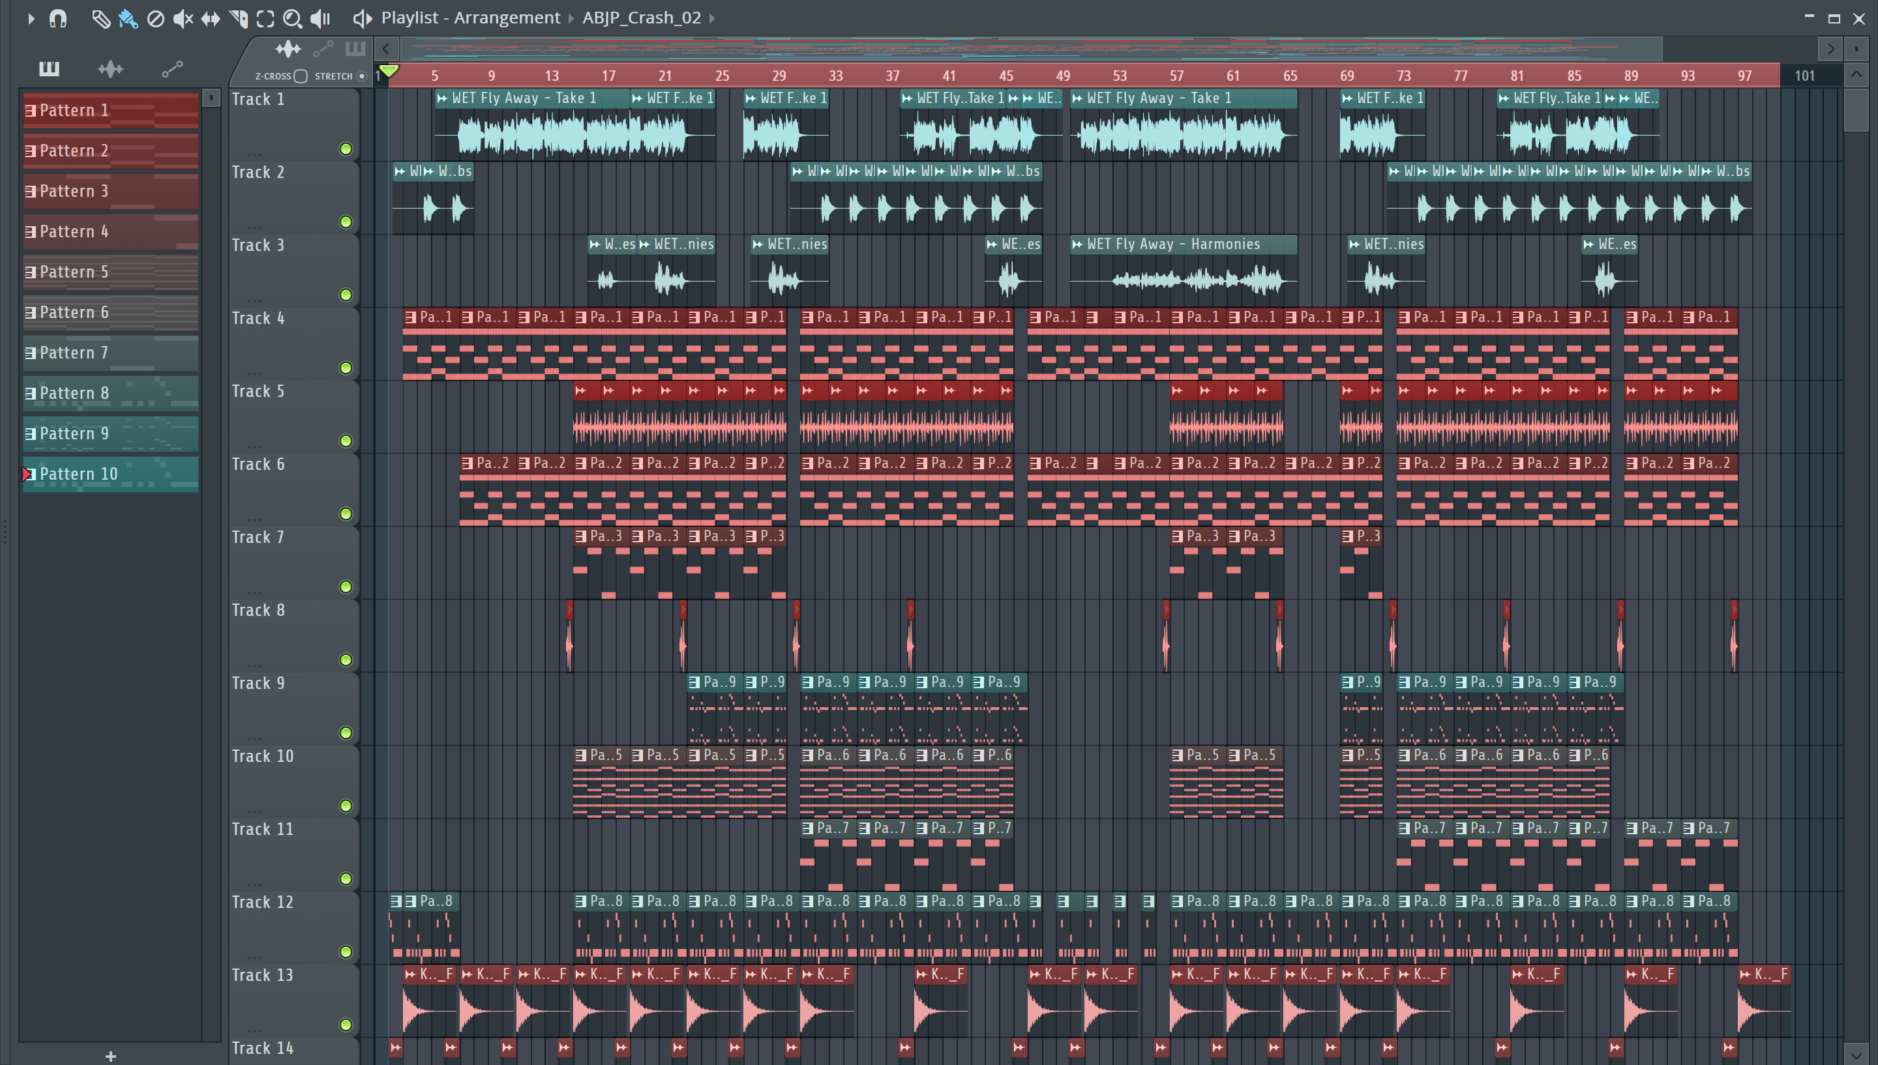
Task: Mute Track 10 with its green LED
Action: (x=346, y=806)
